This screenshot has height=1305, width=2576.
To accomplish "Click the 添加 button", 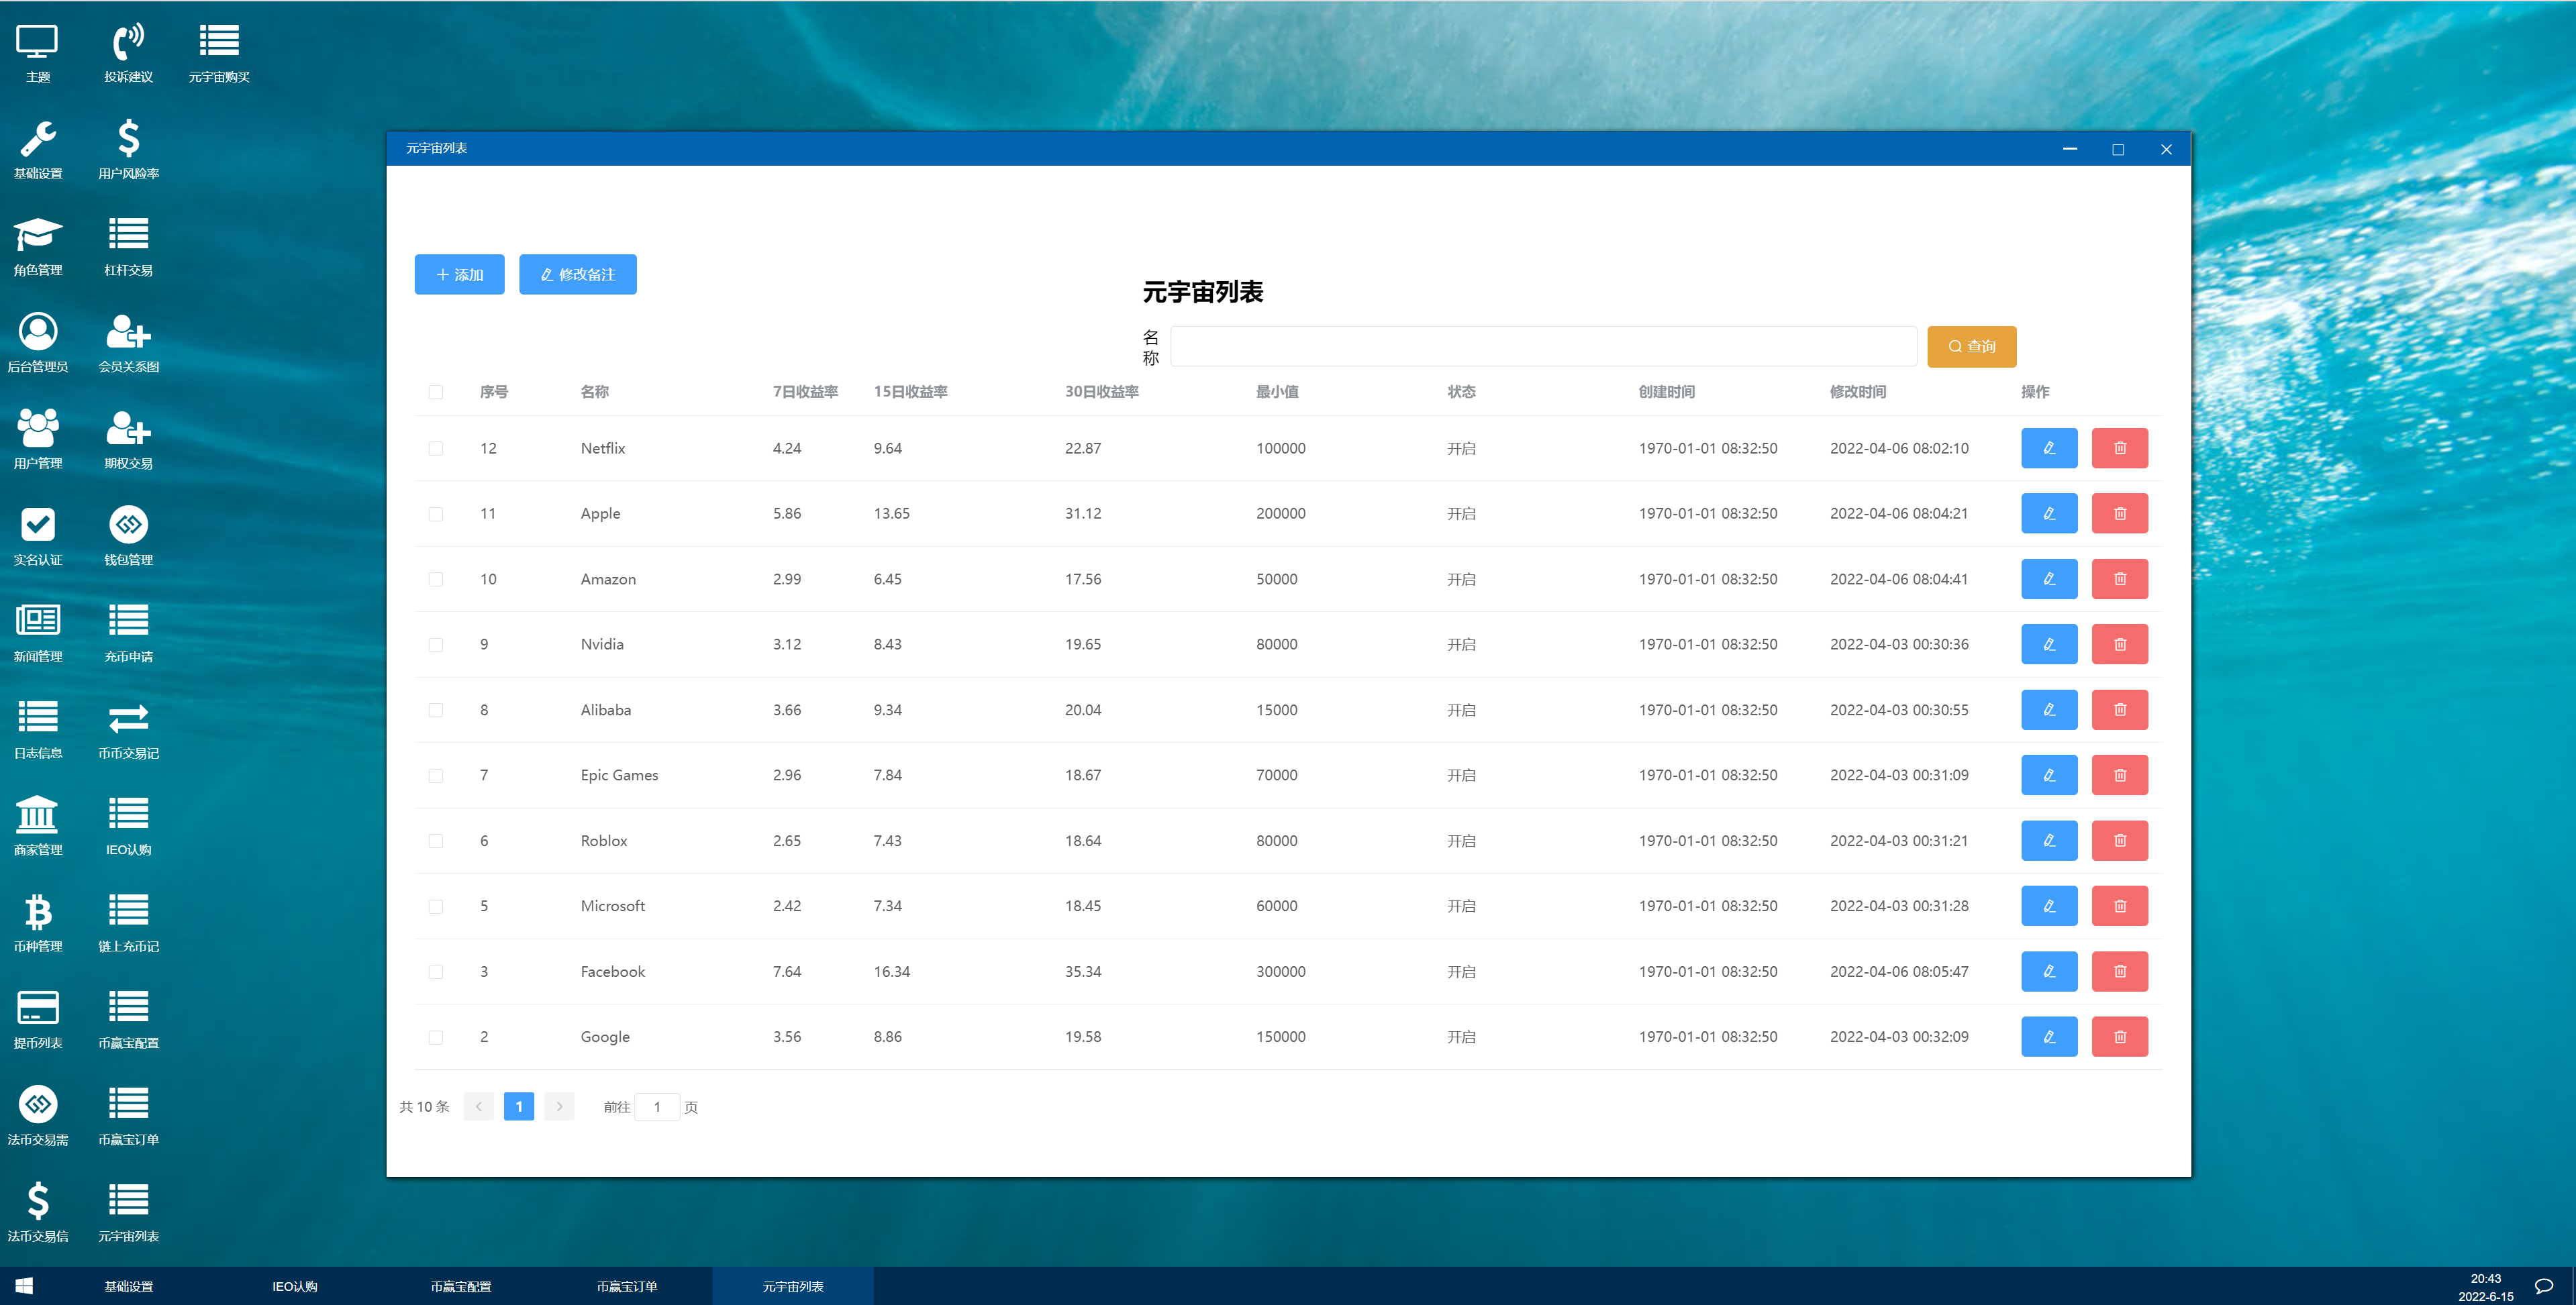I will coord(459,274).
